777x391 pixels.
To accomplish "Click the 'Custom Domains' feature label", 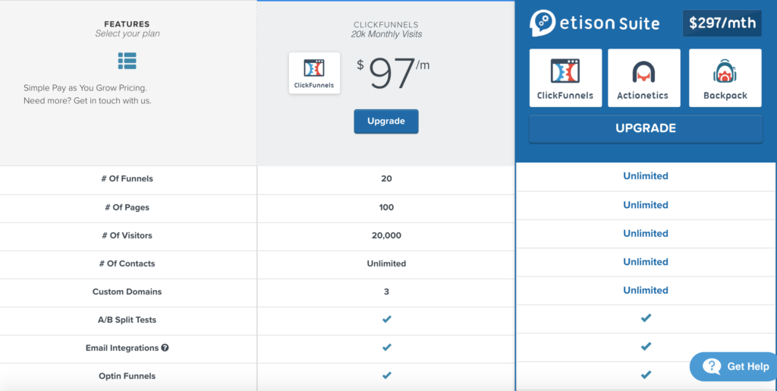I will pos(127,292).
